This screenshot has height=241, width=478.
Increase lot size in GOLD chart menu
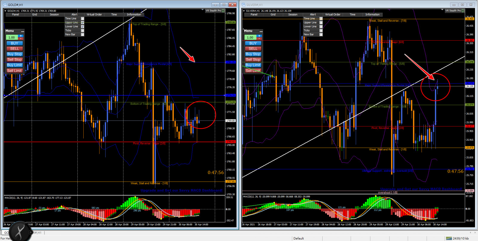21,36
